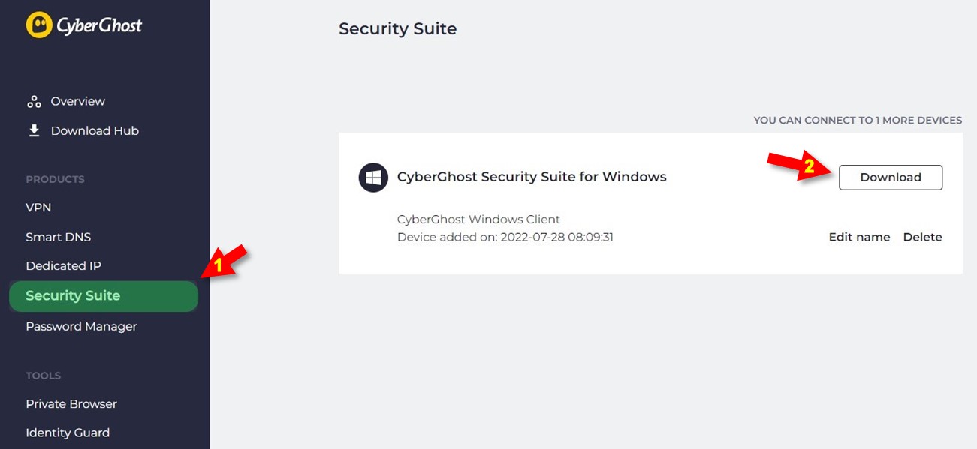The width and height of the screenshot is (977, 449).
Task: Select the CyberGhost Windows Client device name text
Action: click(478, 220)
